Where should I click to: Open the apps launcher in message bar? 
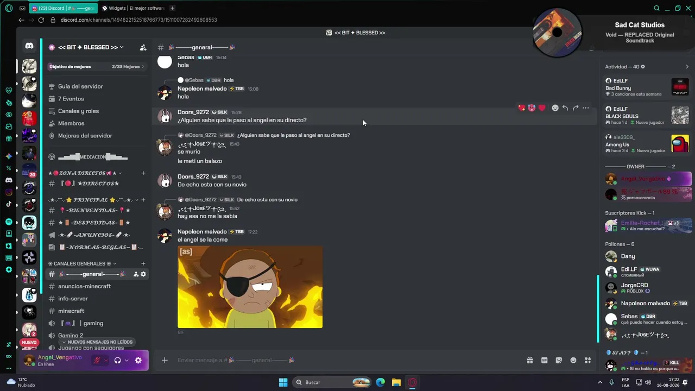pyautogui.click(x=587, y=360)
